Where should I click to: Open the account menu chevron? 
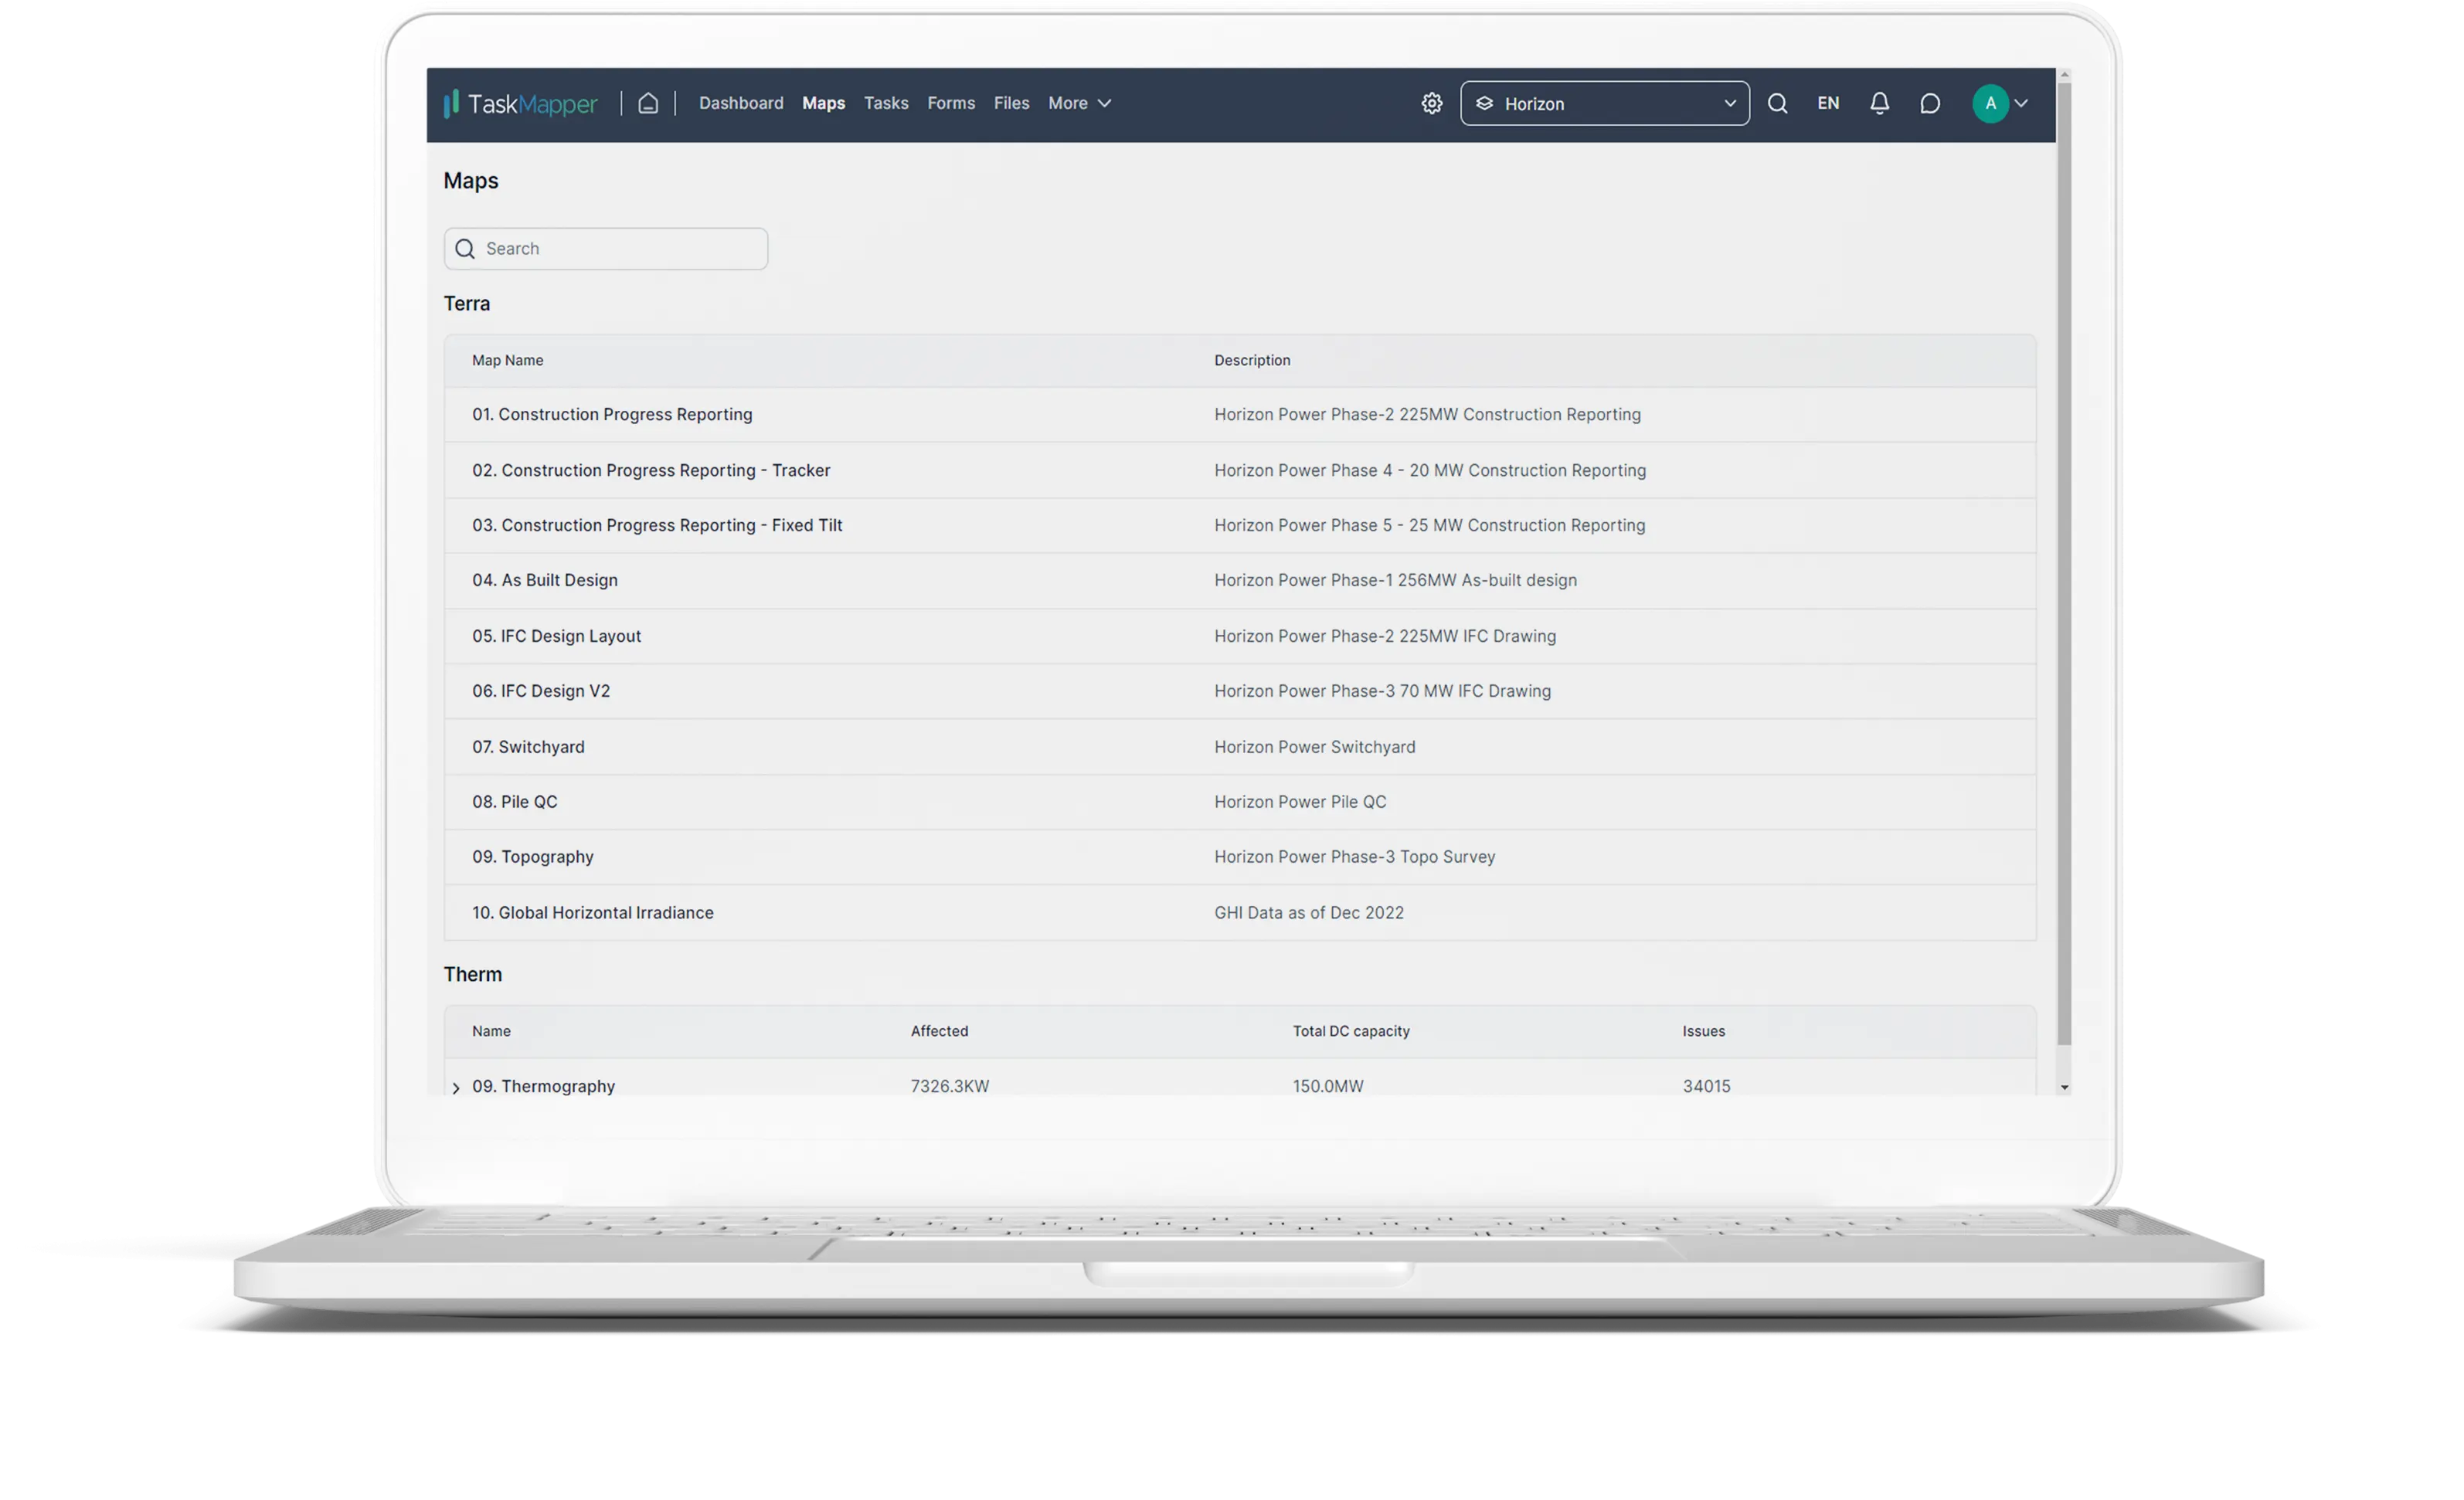click(2021, 103)
